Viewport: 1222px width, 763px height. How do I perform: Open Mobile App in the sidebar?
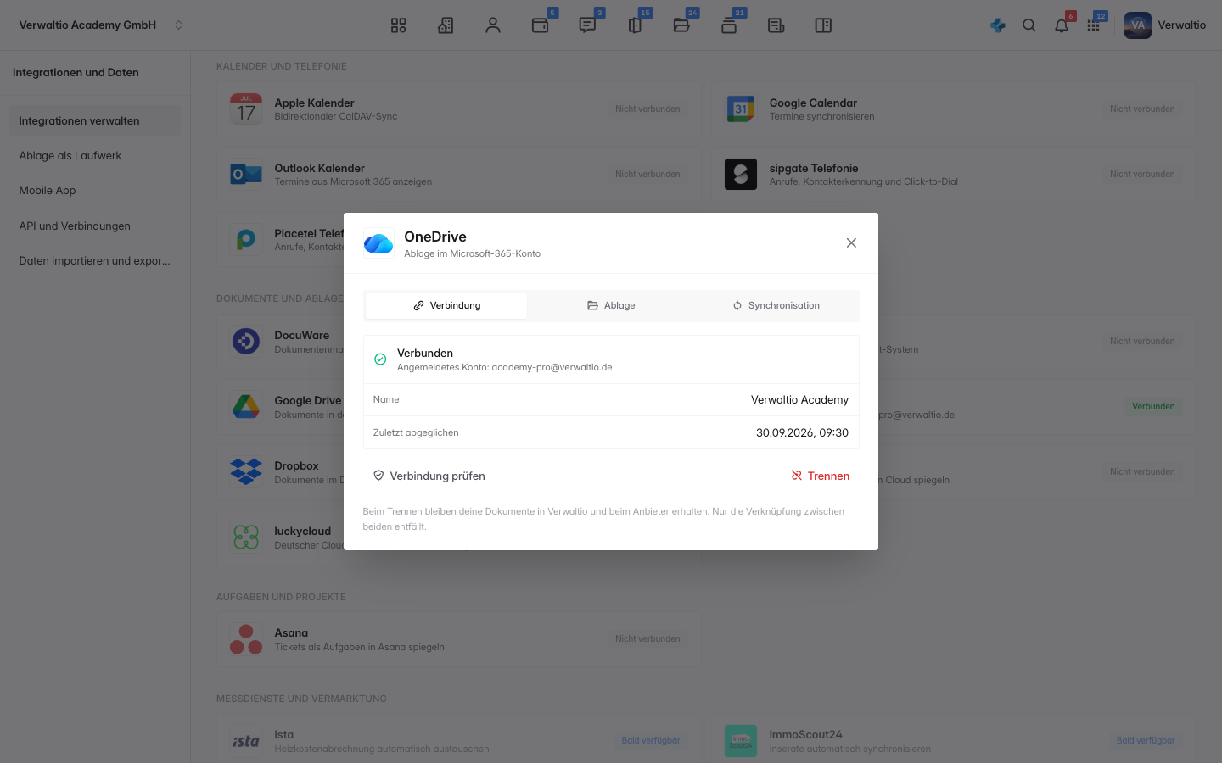pos(95,190)
